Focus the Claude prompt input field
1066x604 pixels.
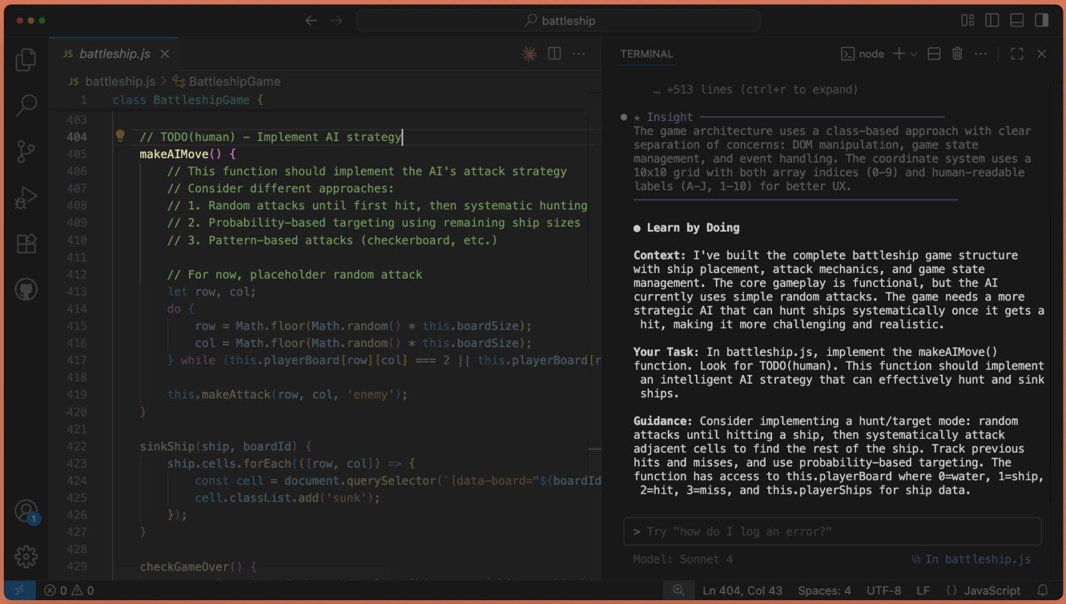(832, 531)
